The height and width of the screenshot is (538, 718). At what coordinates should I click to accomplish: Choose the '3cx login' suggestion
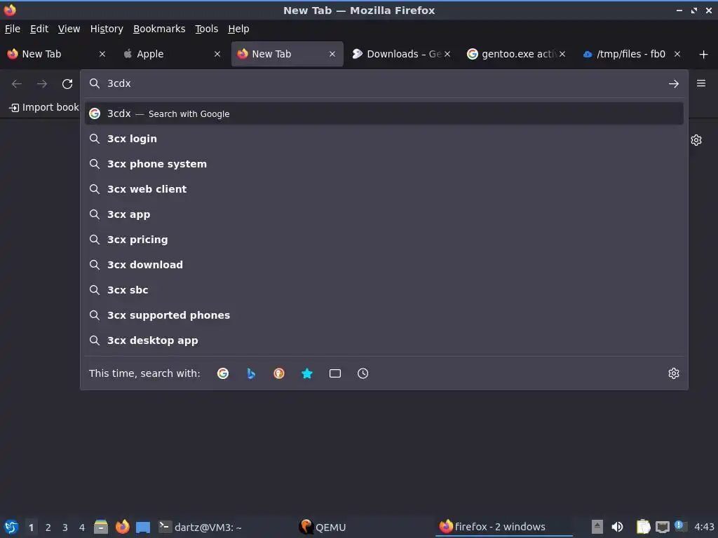coord(384,139)
